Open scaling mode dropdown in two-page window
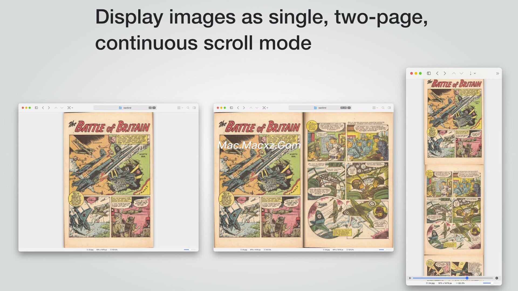This screenshot has height=291, width=518. coord(265,108)
